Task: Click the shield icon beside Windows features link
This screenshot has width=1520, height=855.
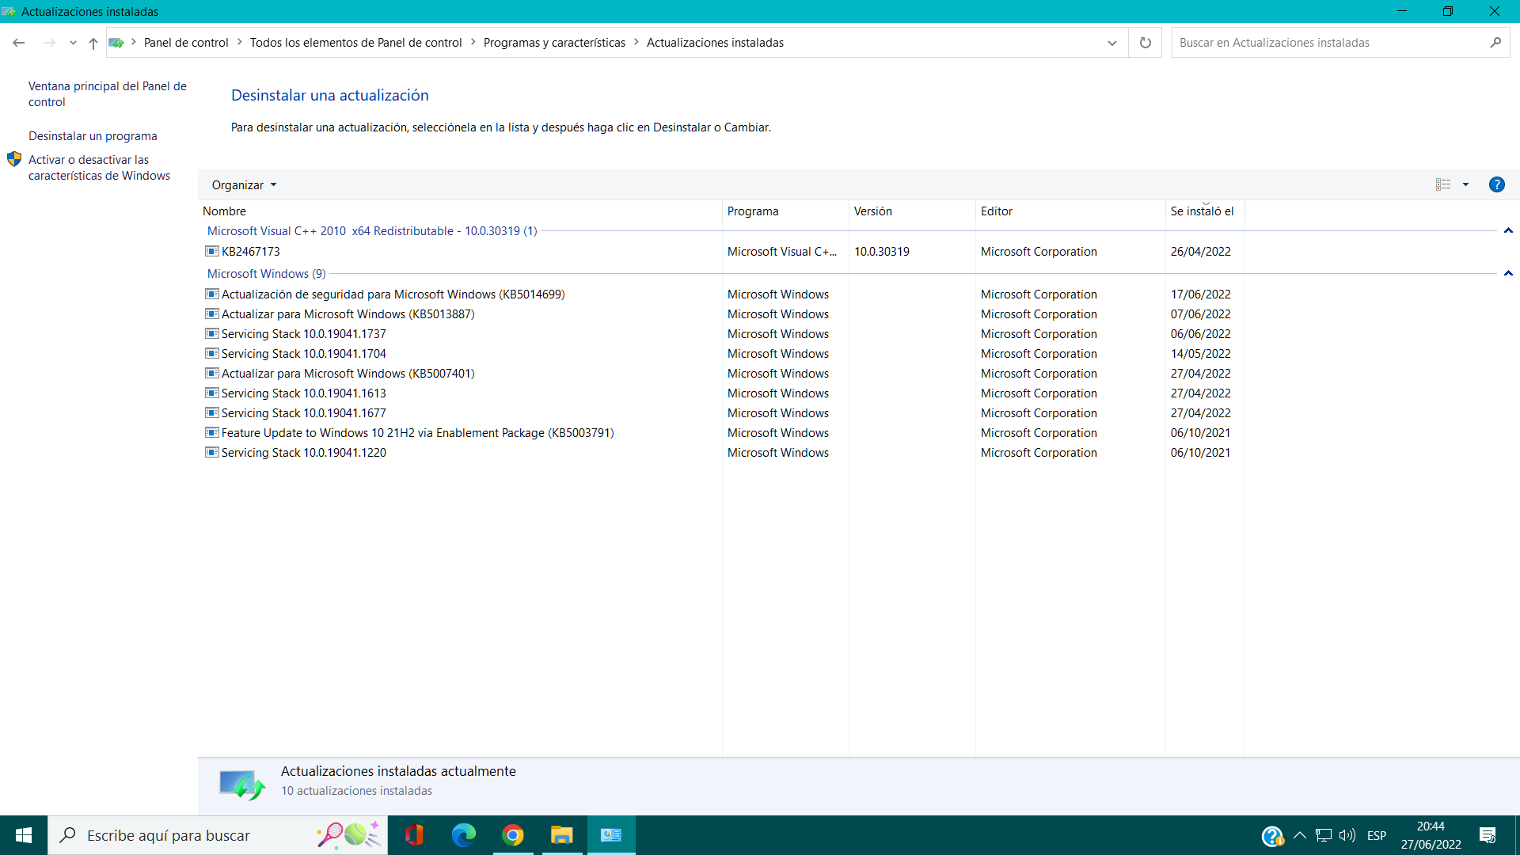Action: pos(14,159)
